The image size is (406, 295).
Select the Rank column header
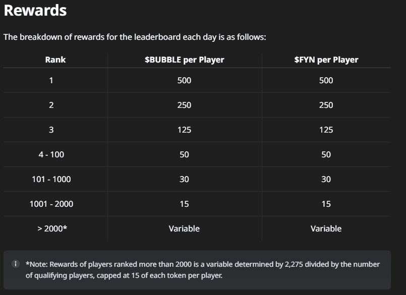pyautogui.click(x=55, y=60)
